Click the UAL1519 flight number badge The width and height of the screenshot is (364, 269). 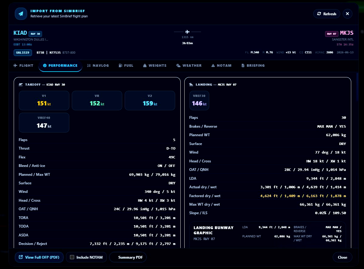coord(23,52)
